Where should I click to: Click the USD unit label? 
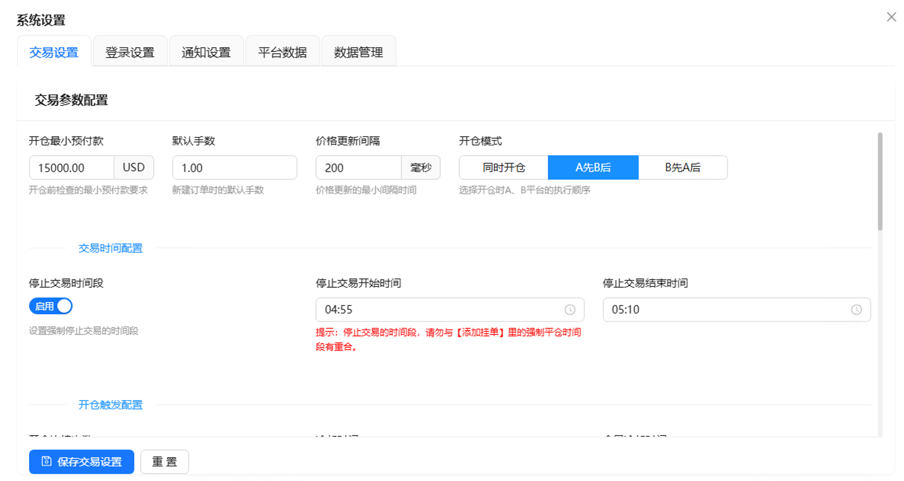pos(134,167)
